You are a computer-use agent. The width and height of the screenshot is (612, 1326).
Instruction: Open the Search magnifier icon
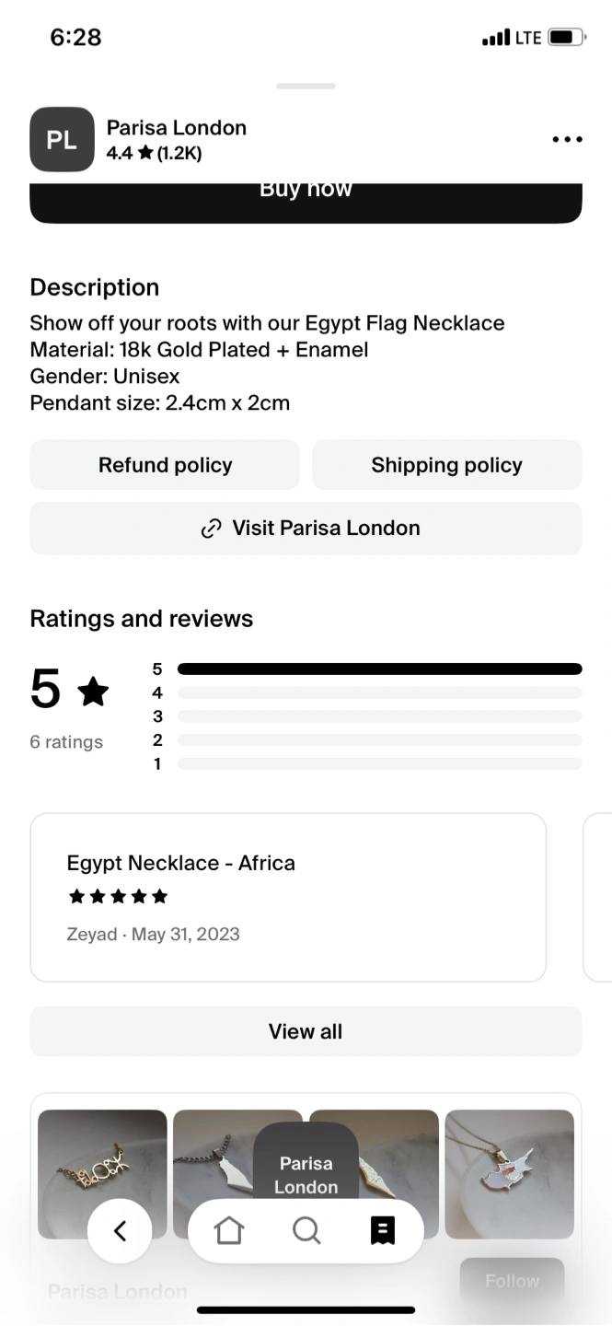(x=306, y=1230)
